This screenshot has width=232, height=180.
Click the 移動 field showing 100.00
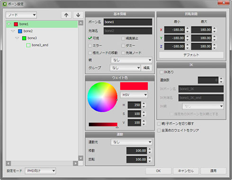coord(137,151)
